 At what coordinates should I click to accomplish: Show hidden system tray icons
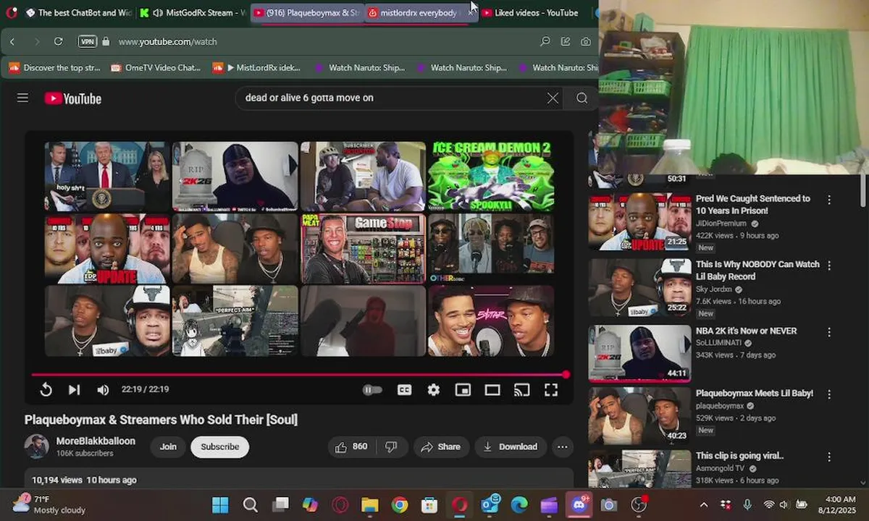click(703, 504)
